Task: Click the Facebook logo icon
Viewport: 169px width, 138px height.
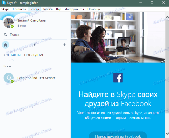Action: (118, 78)
